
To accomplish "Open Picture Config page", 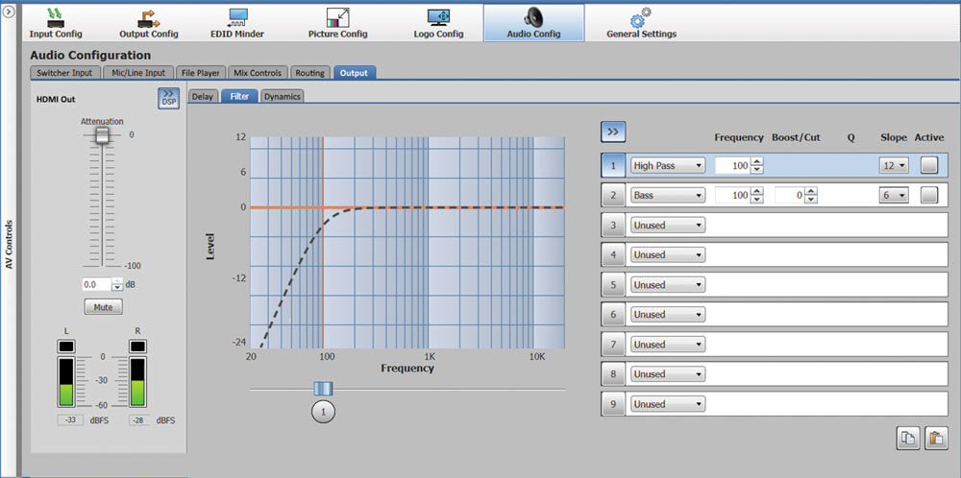I will (x=337, y=22).
